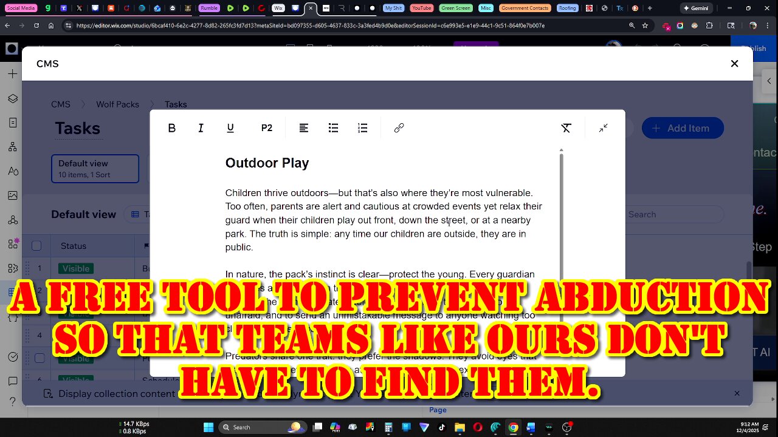Go to Wolf Packs breadcrumb
The height and width of the screenshot is (437, 778).
pyautogui.click(x=117, y=104)
